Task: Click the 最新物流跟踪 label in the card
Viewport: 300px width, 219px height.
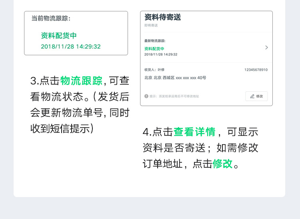Action: [155, 41]
